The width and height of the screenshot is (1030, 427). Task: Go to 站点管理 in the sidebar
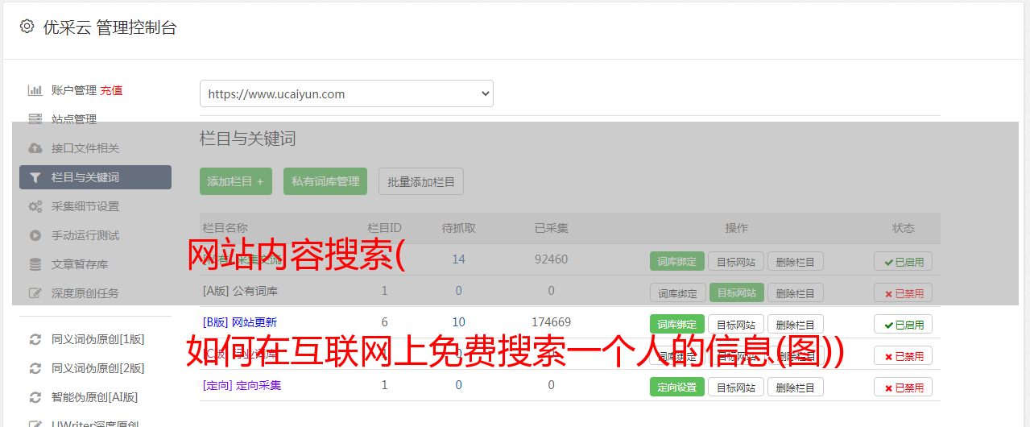(x=74, y=119)
